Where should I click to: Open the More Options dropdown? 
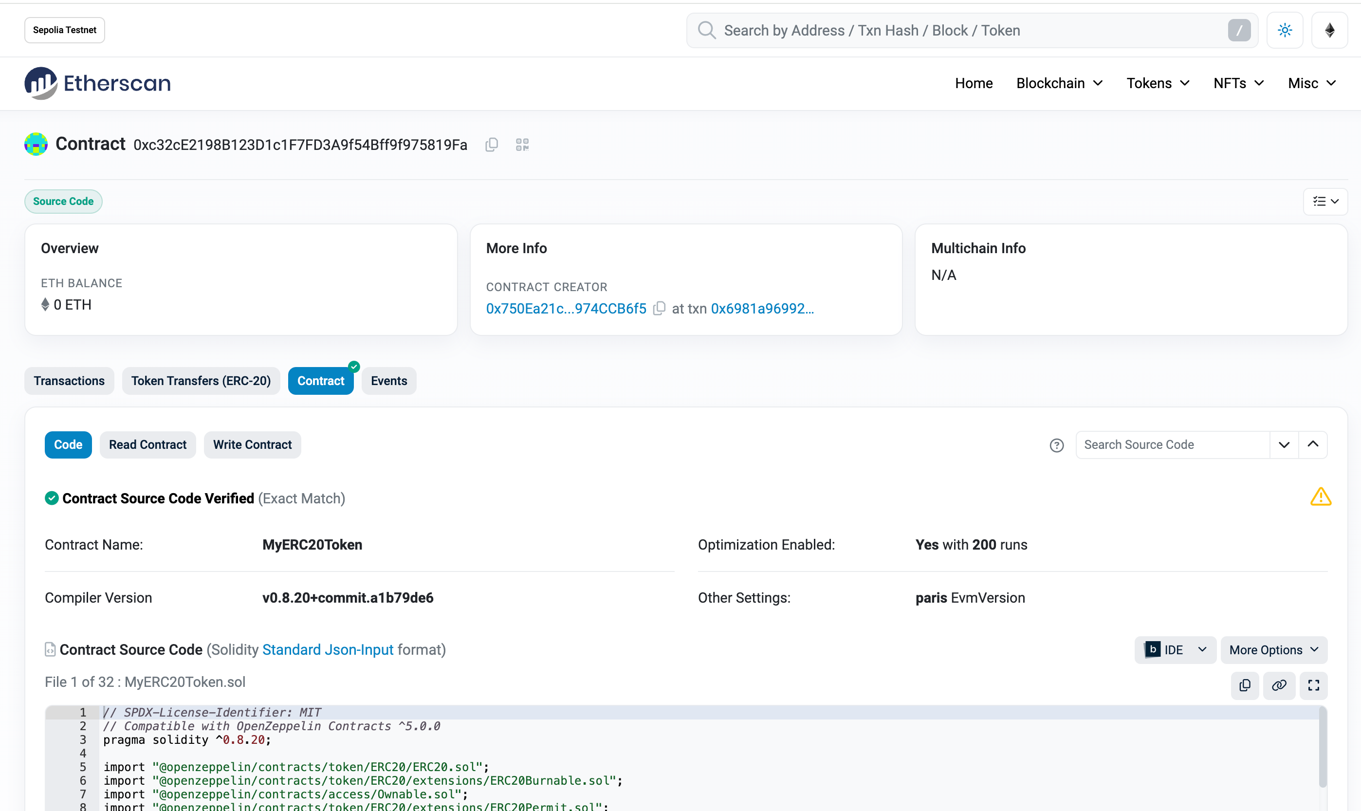tap(1273, 650)
